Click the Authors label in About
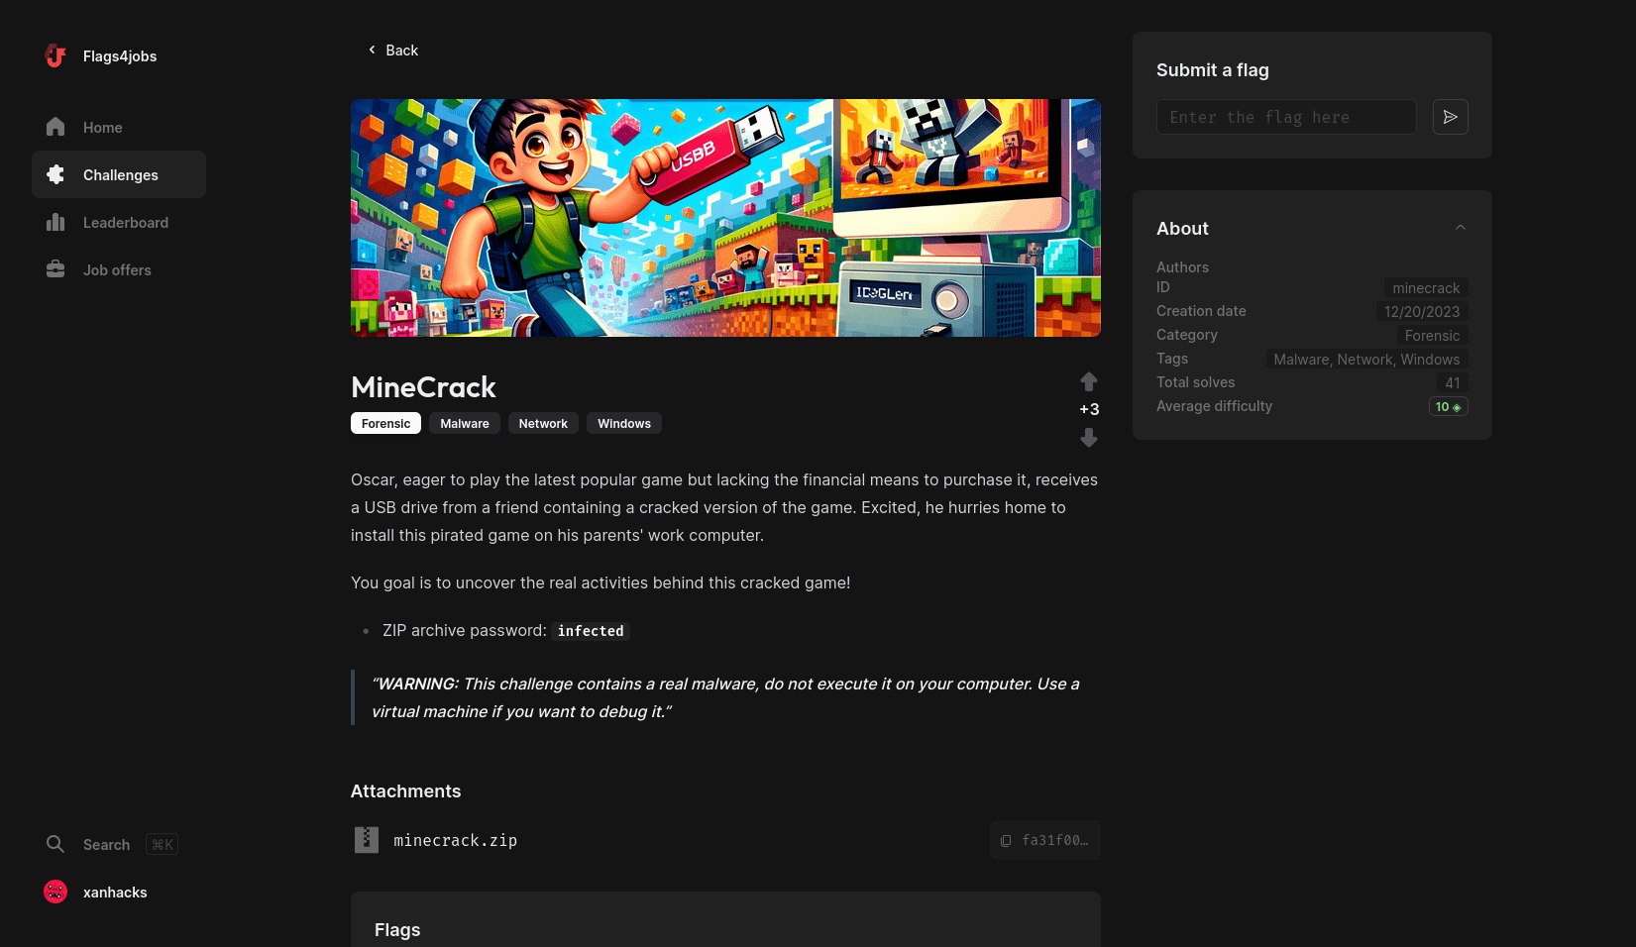Screen dimensions: 1636x947 [x=1182, y=267]
